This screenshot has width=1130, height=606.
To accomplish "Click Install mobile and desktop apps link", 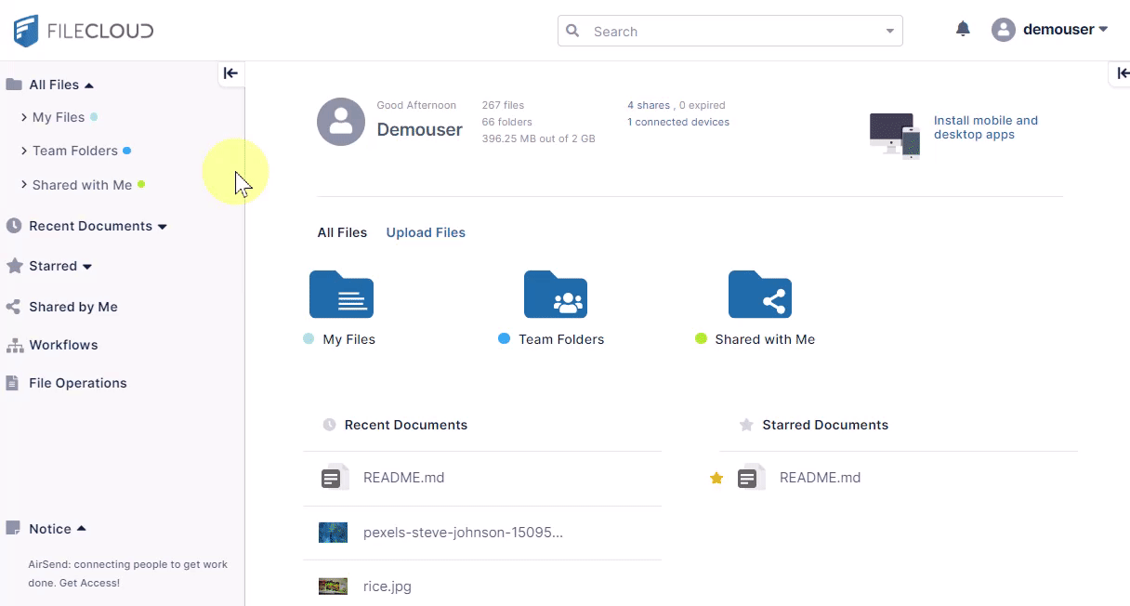I will pos(985,127).
